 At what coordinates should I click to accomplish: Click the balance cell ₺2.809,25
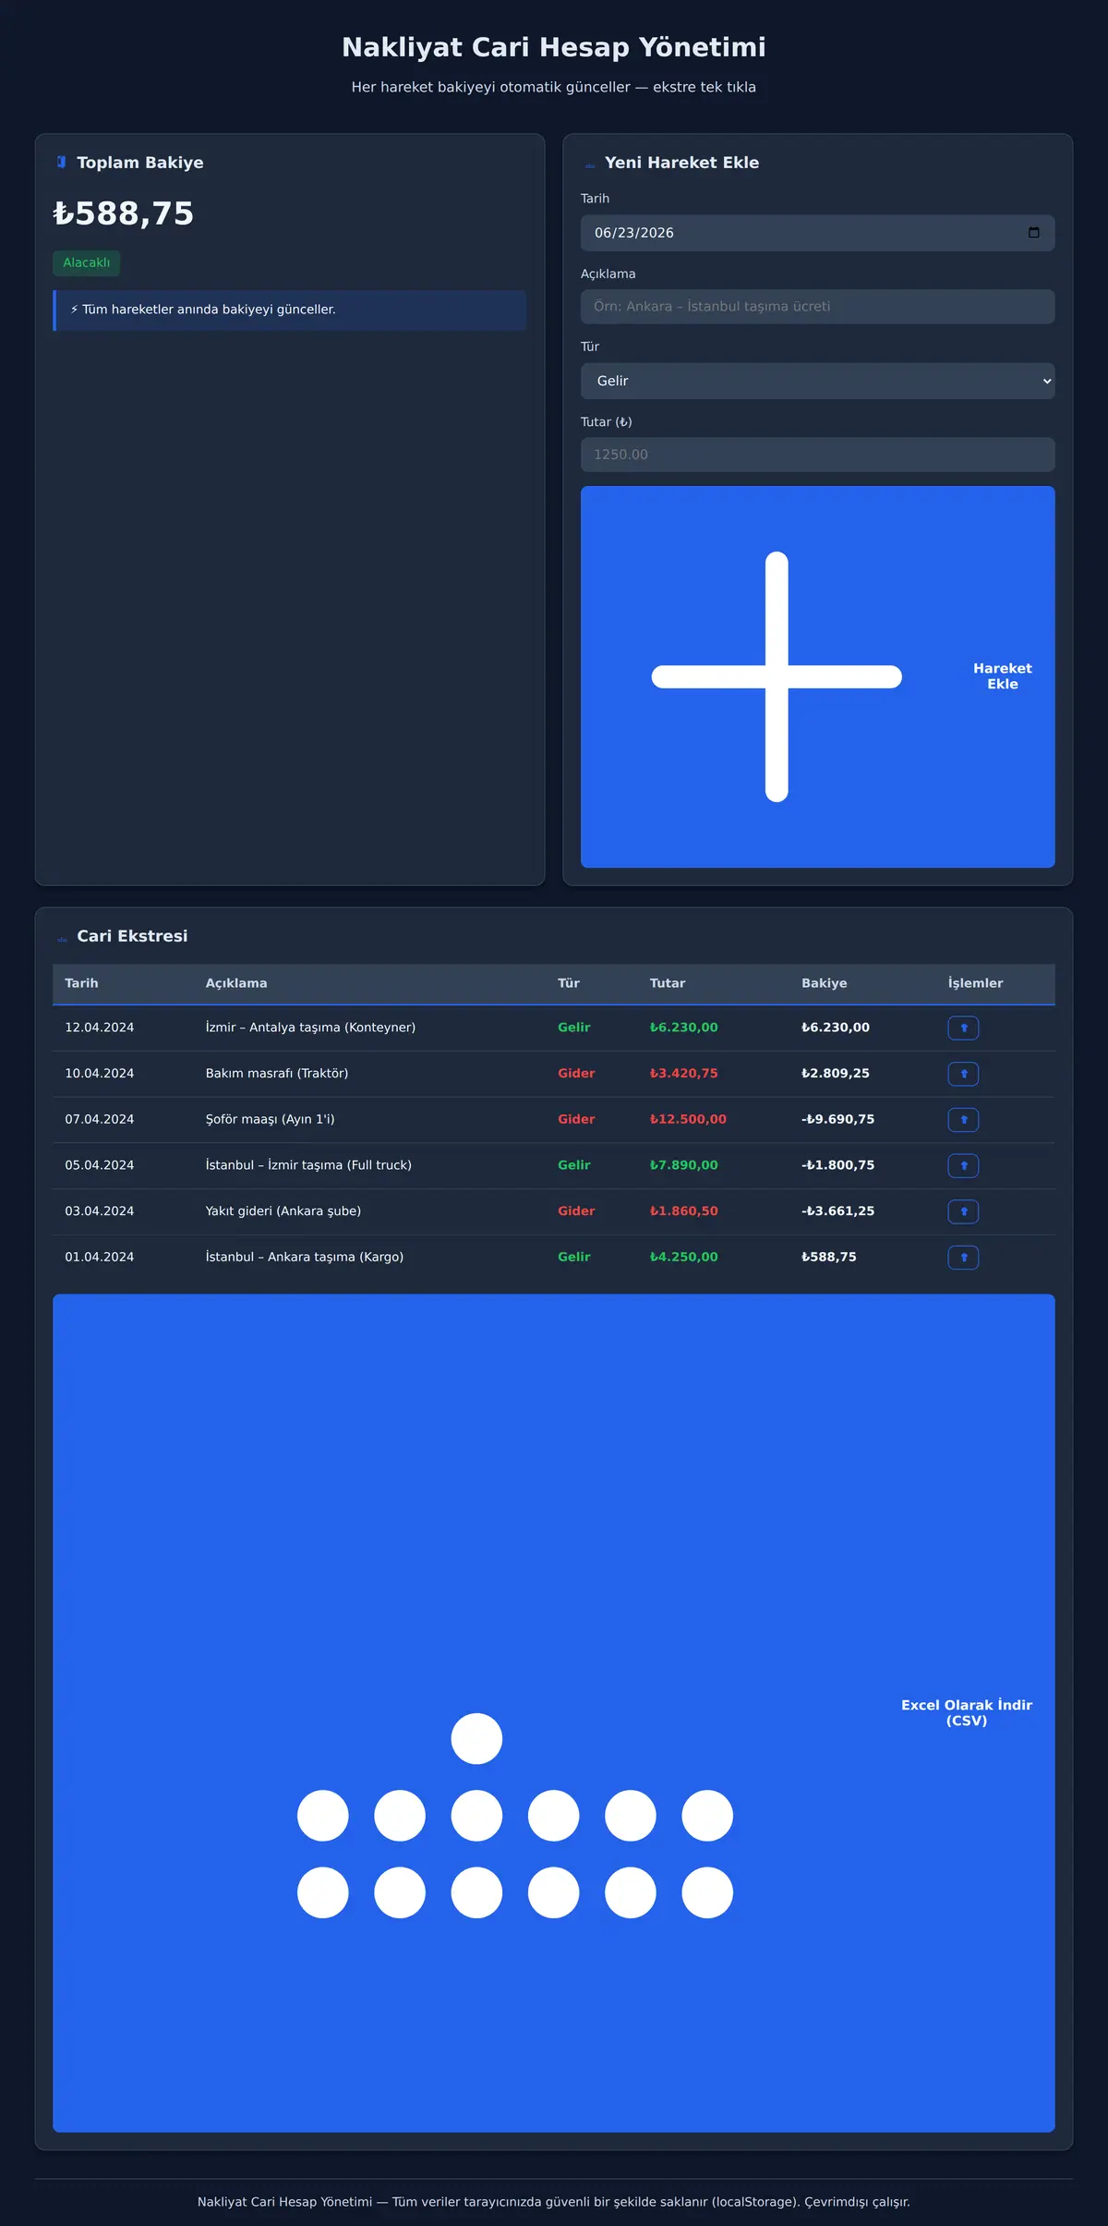tap(836, 1074)
